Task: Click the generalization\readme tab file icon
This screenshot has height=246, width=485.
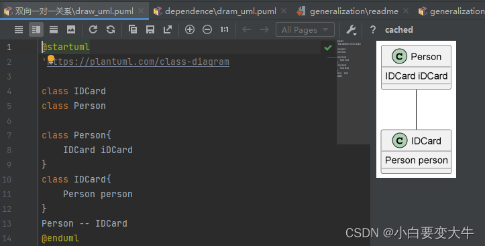Action: click(301, 11)
